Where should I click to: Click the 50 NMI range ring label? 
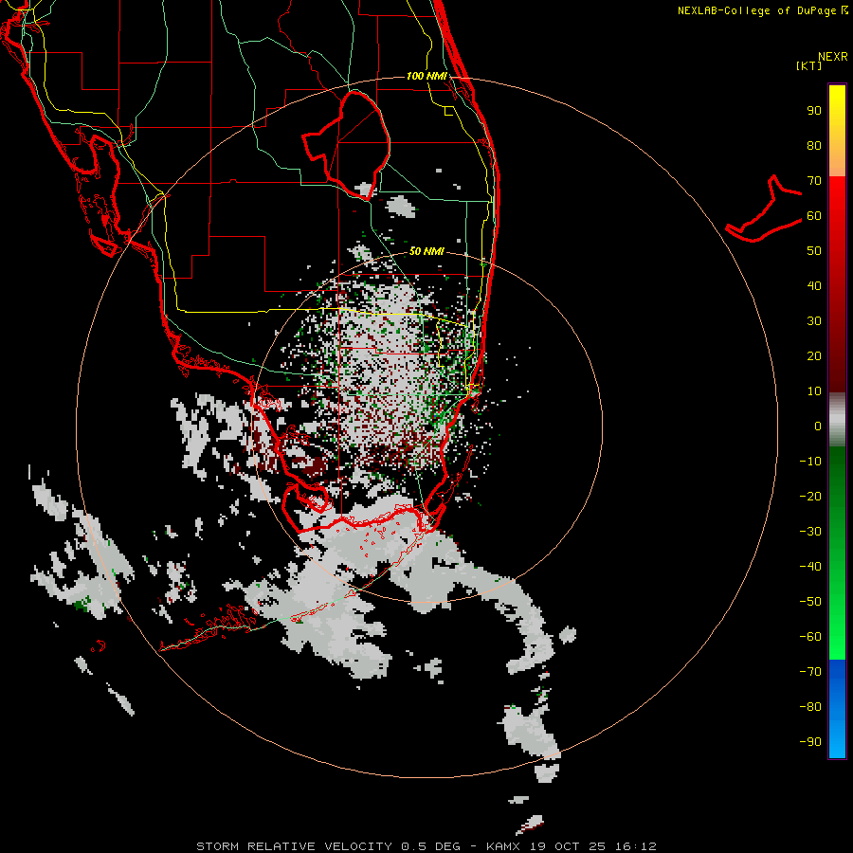tap(426, 251)
